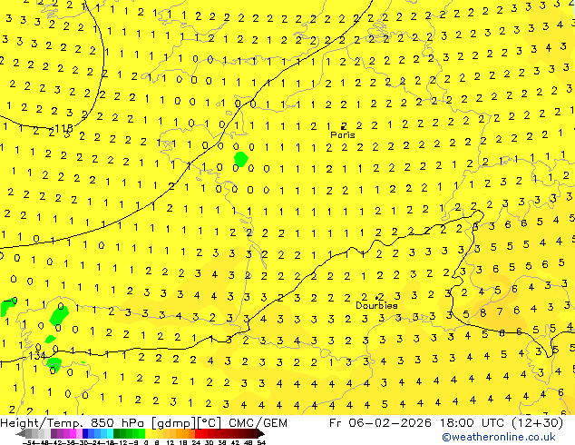This screenshot has width=575, height=445.
Task: Click the '-54' label on the color scale
Action: [29, 443]
